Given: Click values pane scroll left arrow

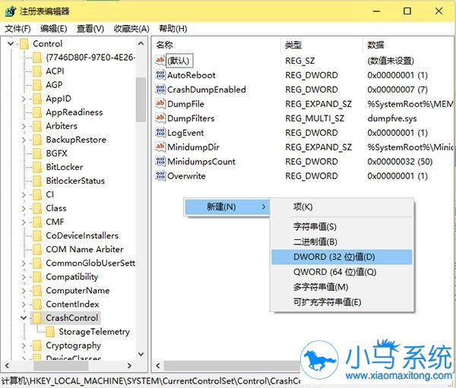Looking at the screenshot, I should (x=158, y=366).
